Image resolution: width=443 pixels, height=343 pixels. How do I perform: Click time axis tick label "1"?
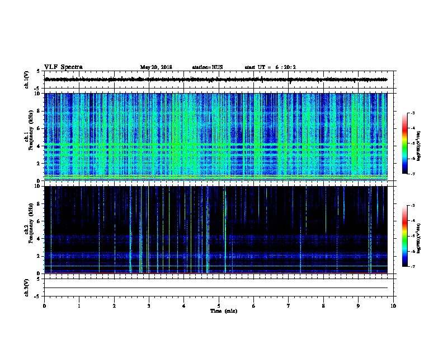point(79,306)
